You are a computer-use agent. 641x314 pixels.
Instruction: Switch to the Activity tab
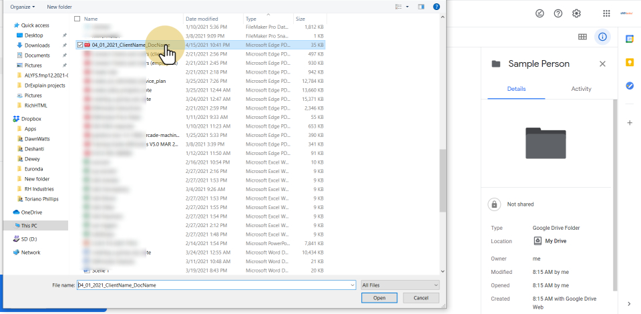[x=581, y=89]
